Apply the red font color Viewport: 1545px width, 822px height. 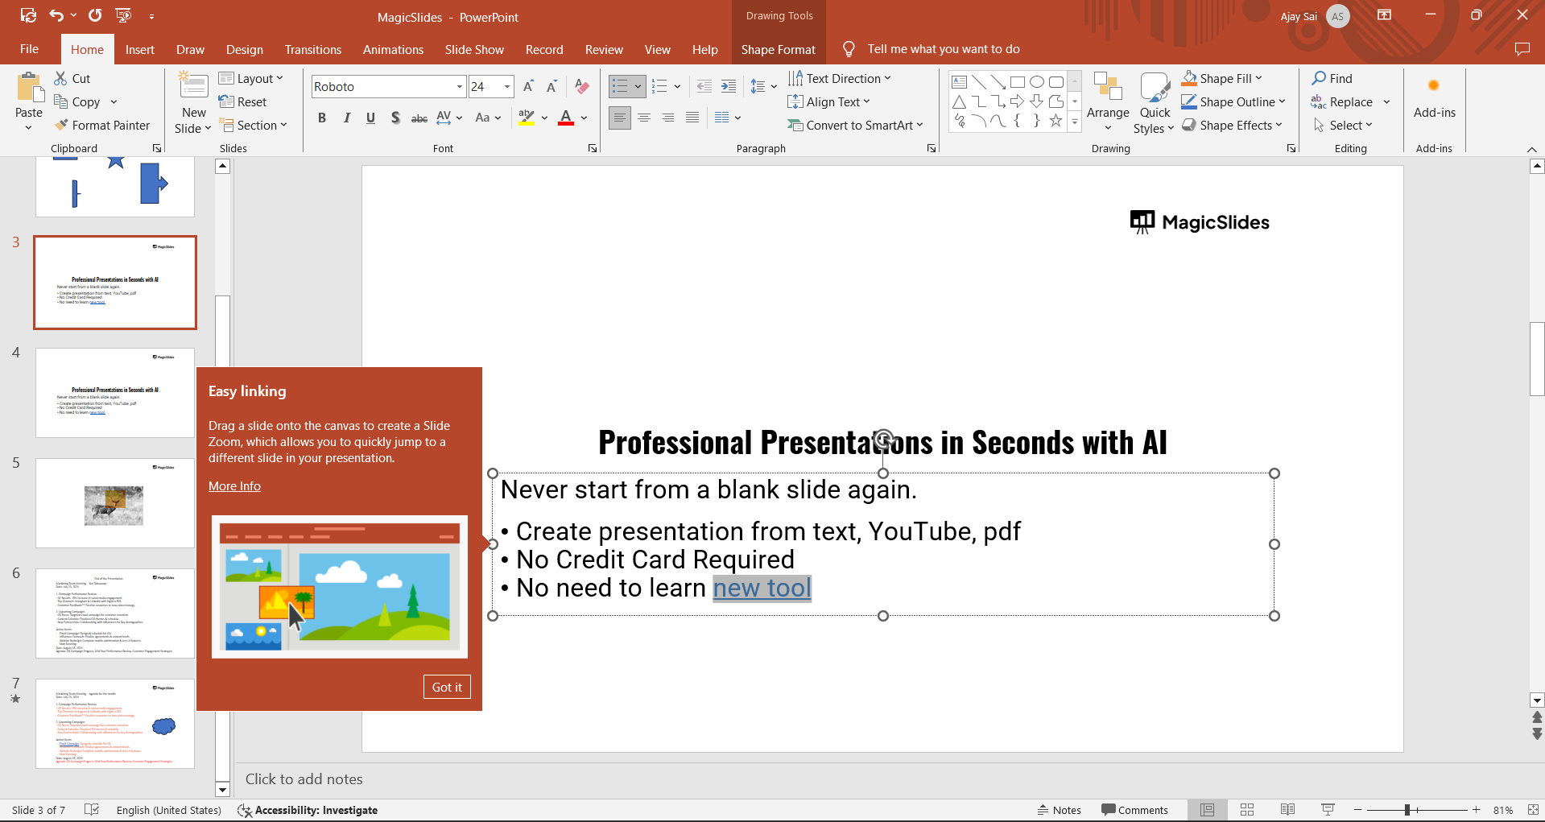(566, 118)
